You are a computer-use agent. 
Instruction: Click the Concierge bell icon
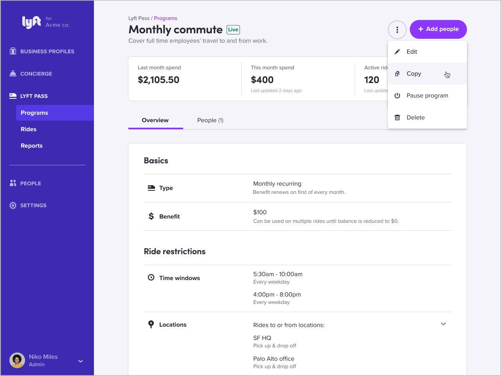[13, 73]
